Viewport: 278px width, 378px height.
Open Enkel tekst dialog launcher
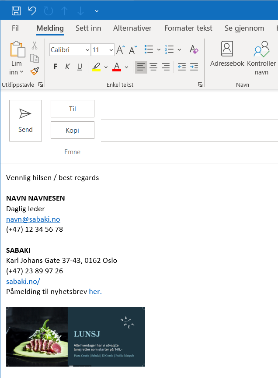coord(200,85)
